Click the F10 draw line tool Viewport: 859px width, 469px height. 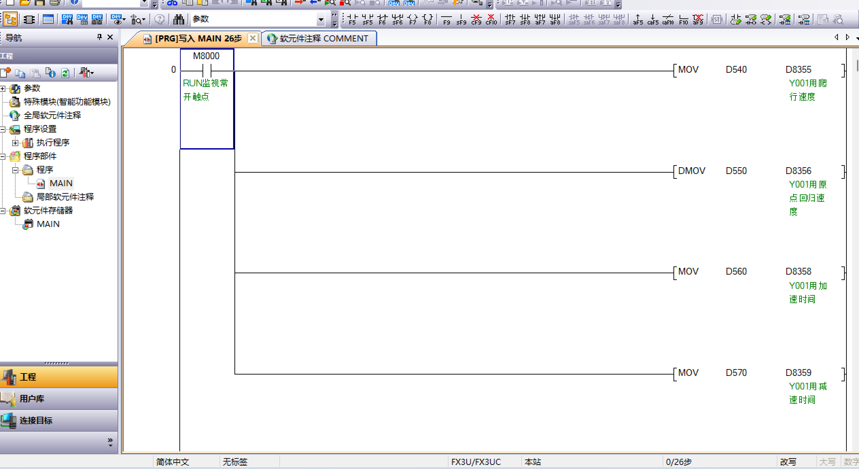[683, 19]
